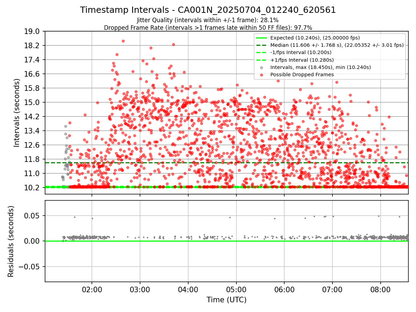Select legend entry starting with 'Median (11.606'
The image size is (416, 312).
(x=337, y=45)
